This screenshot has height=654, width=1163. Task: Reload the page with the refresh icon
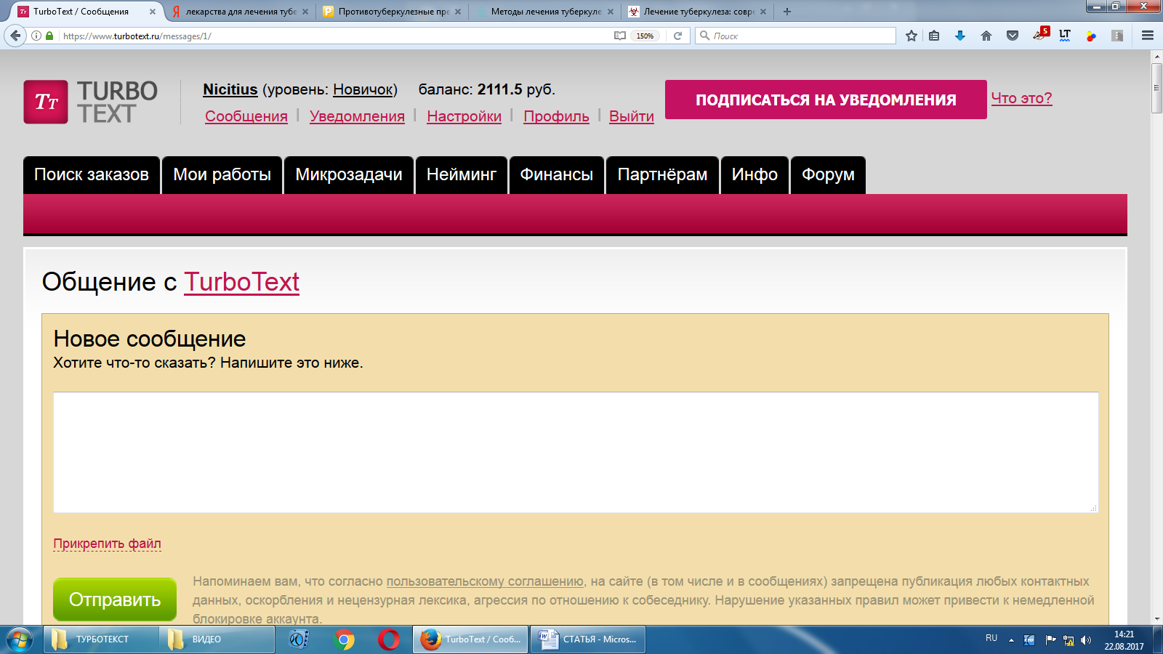tap(677, 36)
